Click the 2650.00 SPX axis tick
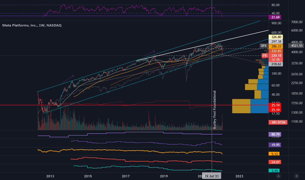 (x=296, y=74)
